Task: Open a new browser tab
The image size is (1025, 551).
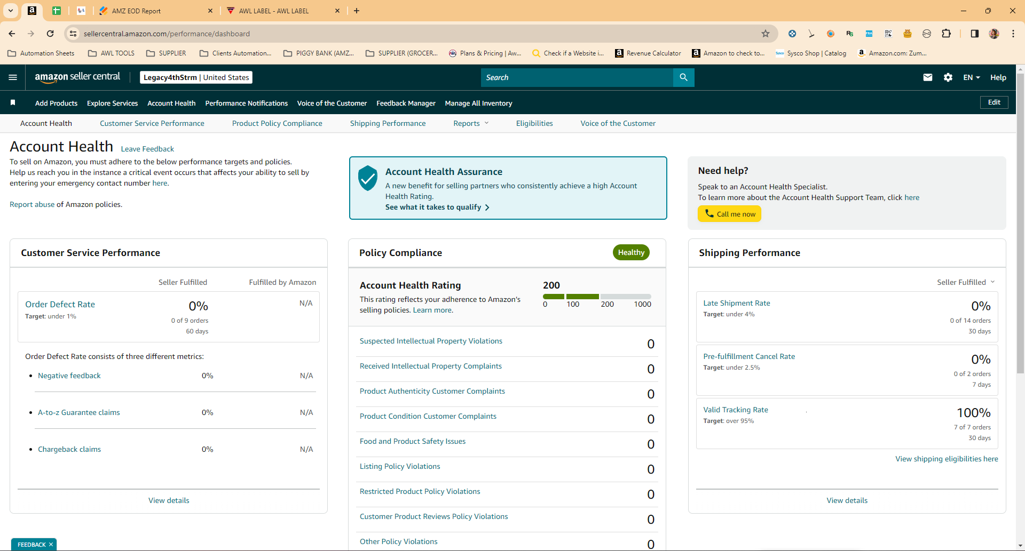Action: (357, 11)
